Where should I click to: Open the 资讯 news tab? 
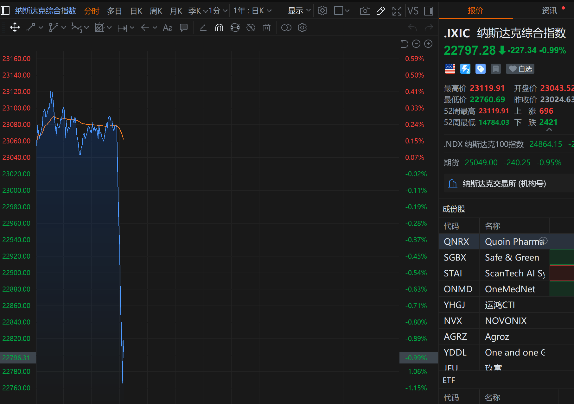pyautogui.click(x=549, y=11)
